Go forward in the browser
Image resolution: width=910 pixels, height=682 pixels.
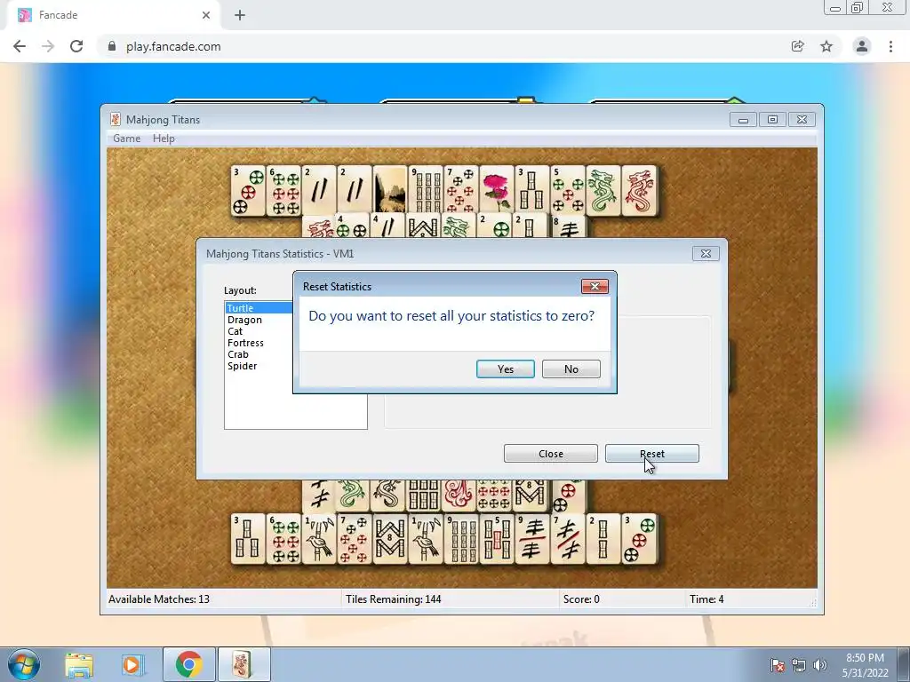point(48,46)
